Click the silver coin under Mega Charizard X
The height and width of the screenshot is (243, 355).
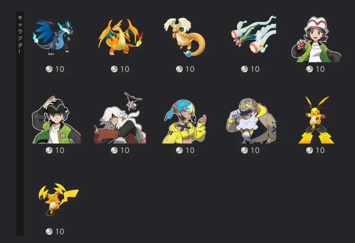click(x=49, y=69)
